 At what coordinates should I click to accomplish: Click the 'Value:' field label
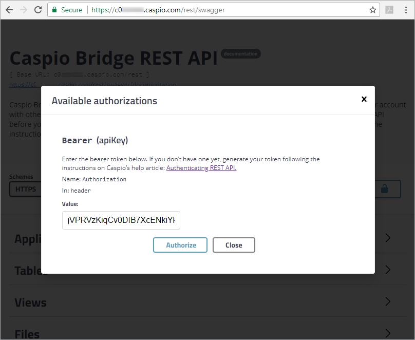click(70, 204)
